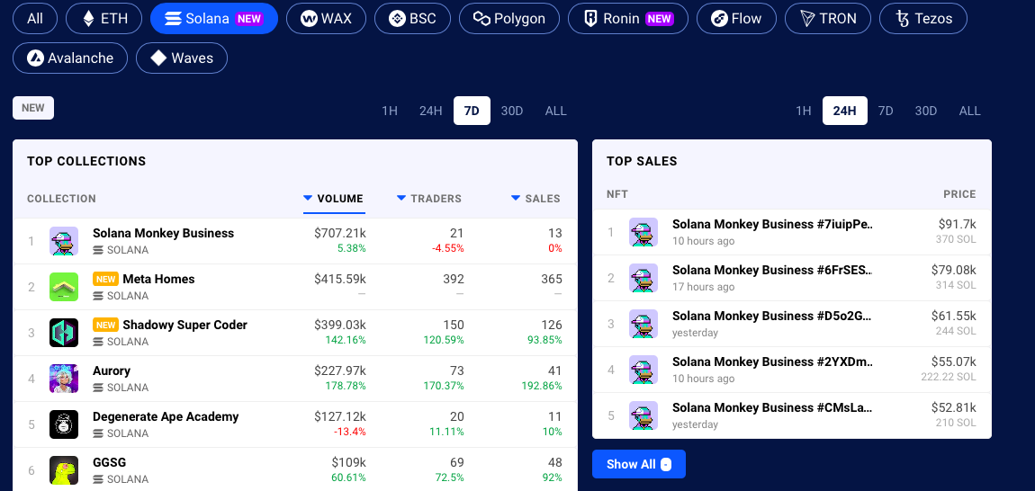This screenshot has width=1035, height=491.
Task: Open Solana Monkey Business #D5o2G sale
Action: coord(773,317)
